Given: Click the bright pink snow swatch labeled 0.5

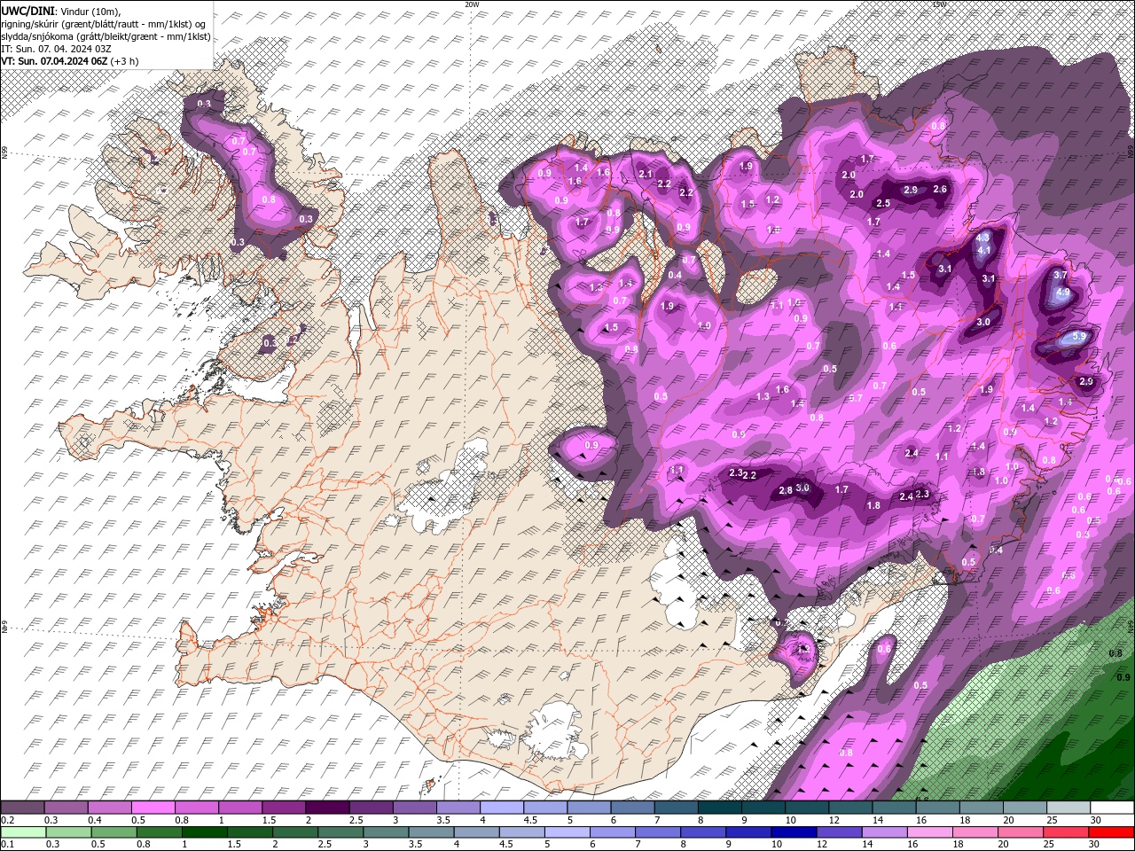Looking at the screenshot, I should tap(153, 808).
